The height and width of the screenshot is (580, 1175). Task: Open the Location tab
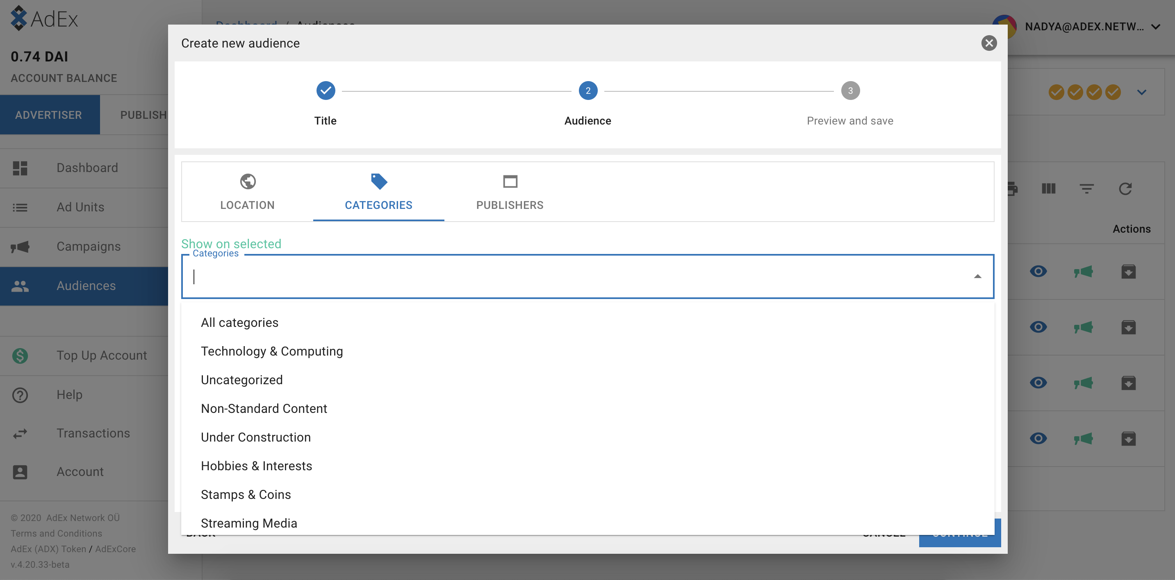point(247,192)
